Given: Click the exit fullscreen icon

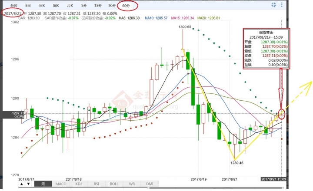Looking at the screenshot, I should click(274, 5).
